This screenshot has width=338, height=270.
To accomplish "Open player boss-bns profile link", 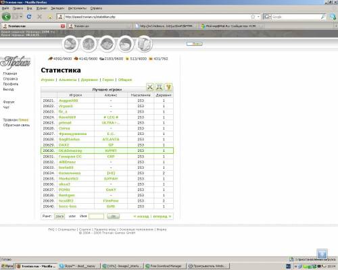I will (x=68, y=207).
